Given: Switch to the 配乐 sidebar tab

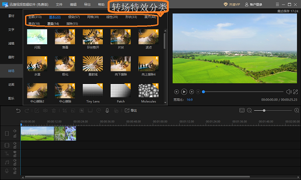Looking at the screenshot, I should pyautogui.click(x=11, y=98).
